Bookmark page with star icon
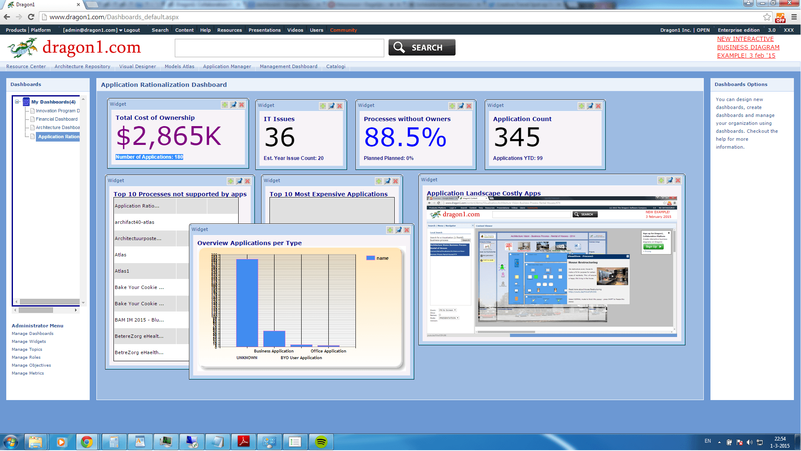Screen dimensions: 801x451 pos(767,17)
